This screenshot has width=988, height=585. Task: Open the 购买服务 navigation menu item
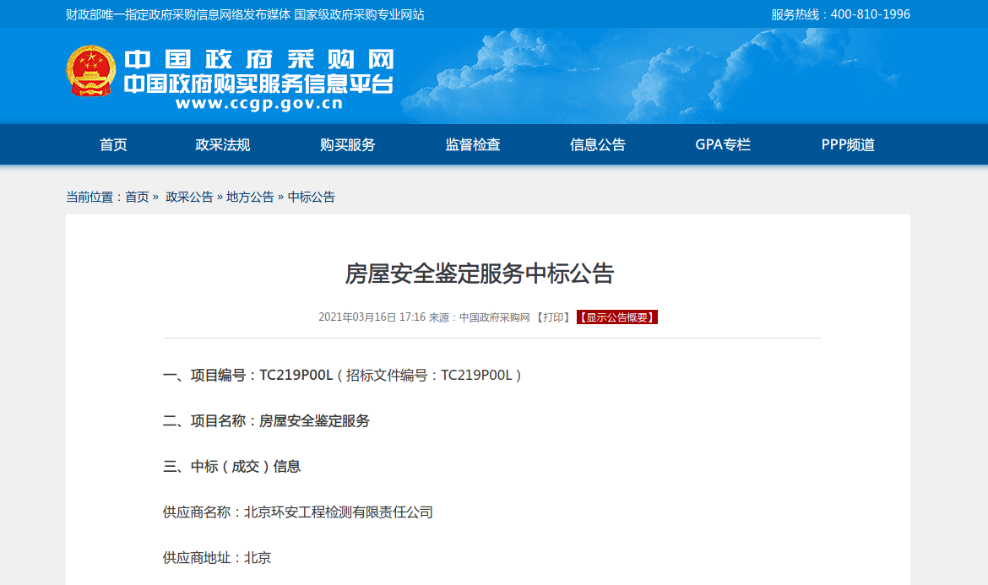[x=347, y=144]
